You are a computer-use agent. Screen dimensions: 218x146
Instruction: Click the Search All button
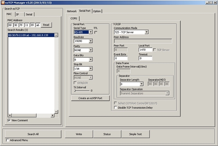[33, 134]
